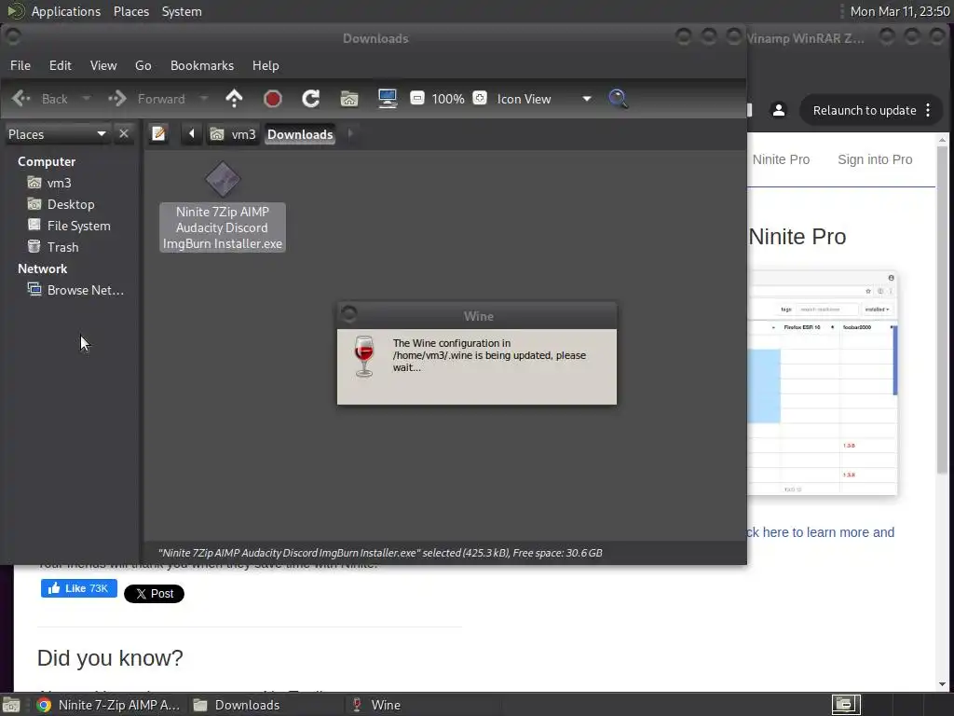Click the Back arrow in Downloads toolbar

pos(20,99)
